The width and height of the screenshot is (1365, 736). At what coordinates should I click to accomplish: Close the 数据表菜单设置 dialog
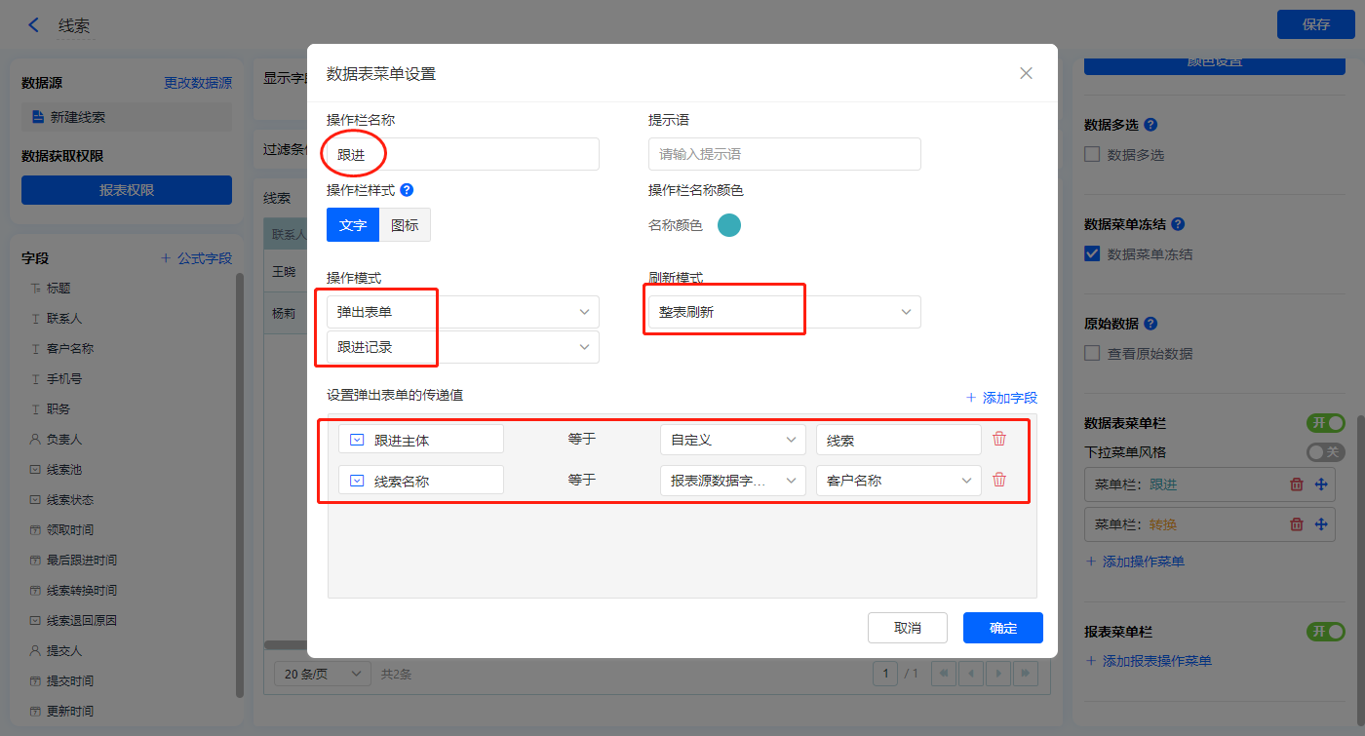coord(1026,73)
